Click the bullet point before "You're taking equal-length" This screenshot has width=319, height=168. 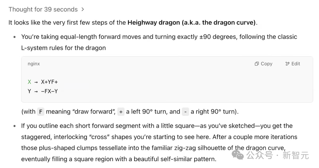[15, 37]
